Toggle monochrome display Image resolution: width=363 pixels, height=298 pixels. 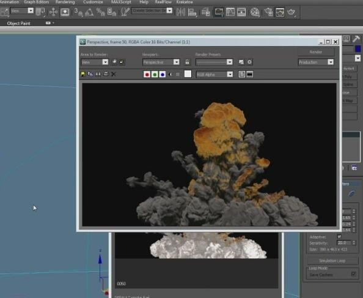[x=178, y=75]
